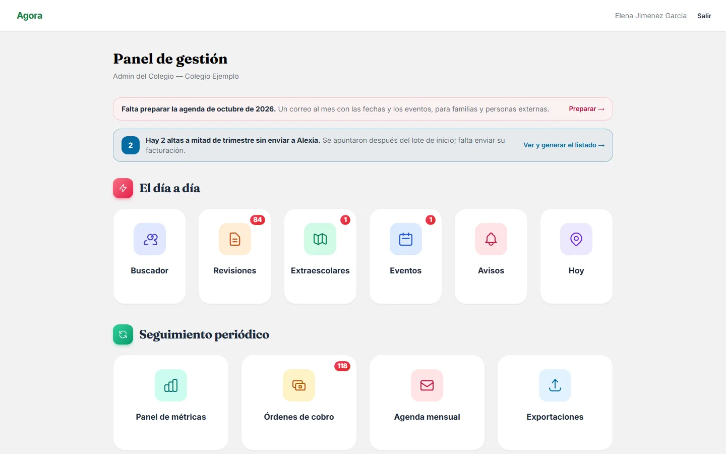Click the Eventos card label
The height and width of the screenshot is (454, 726).
click(406, 271)
